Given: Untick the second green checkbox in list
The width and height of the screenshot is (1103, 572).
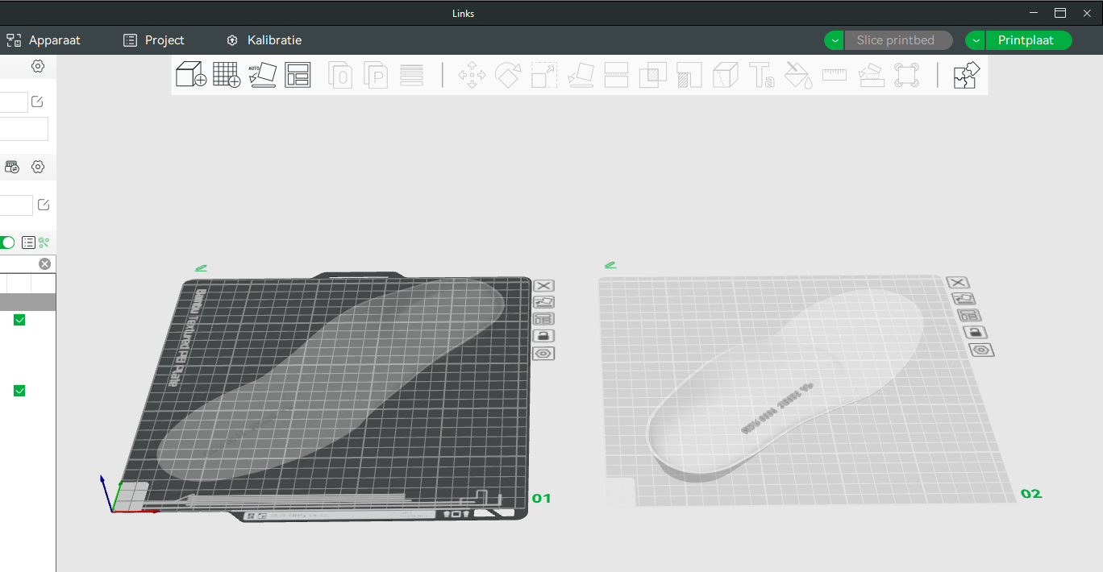Looking at the screenshot, I should coord(19,391).
